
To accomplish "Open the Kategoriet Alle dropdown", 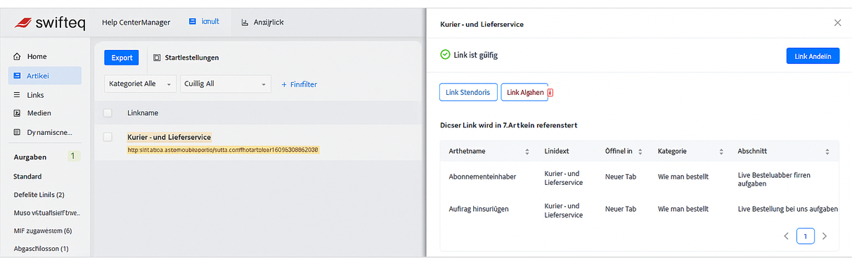I will 141,84.
